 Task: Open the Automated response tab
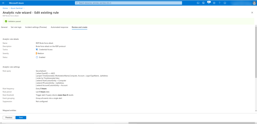pos(59,27)
